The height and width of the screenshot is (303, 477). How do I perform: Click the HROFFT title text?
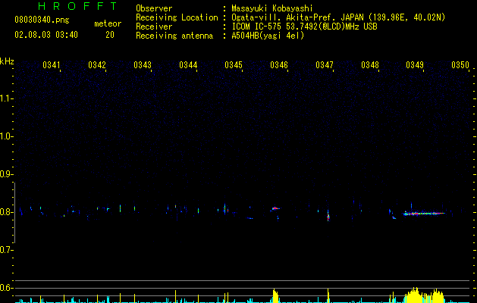(x=77, y=6)
